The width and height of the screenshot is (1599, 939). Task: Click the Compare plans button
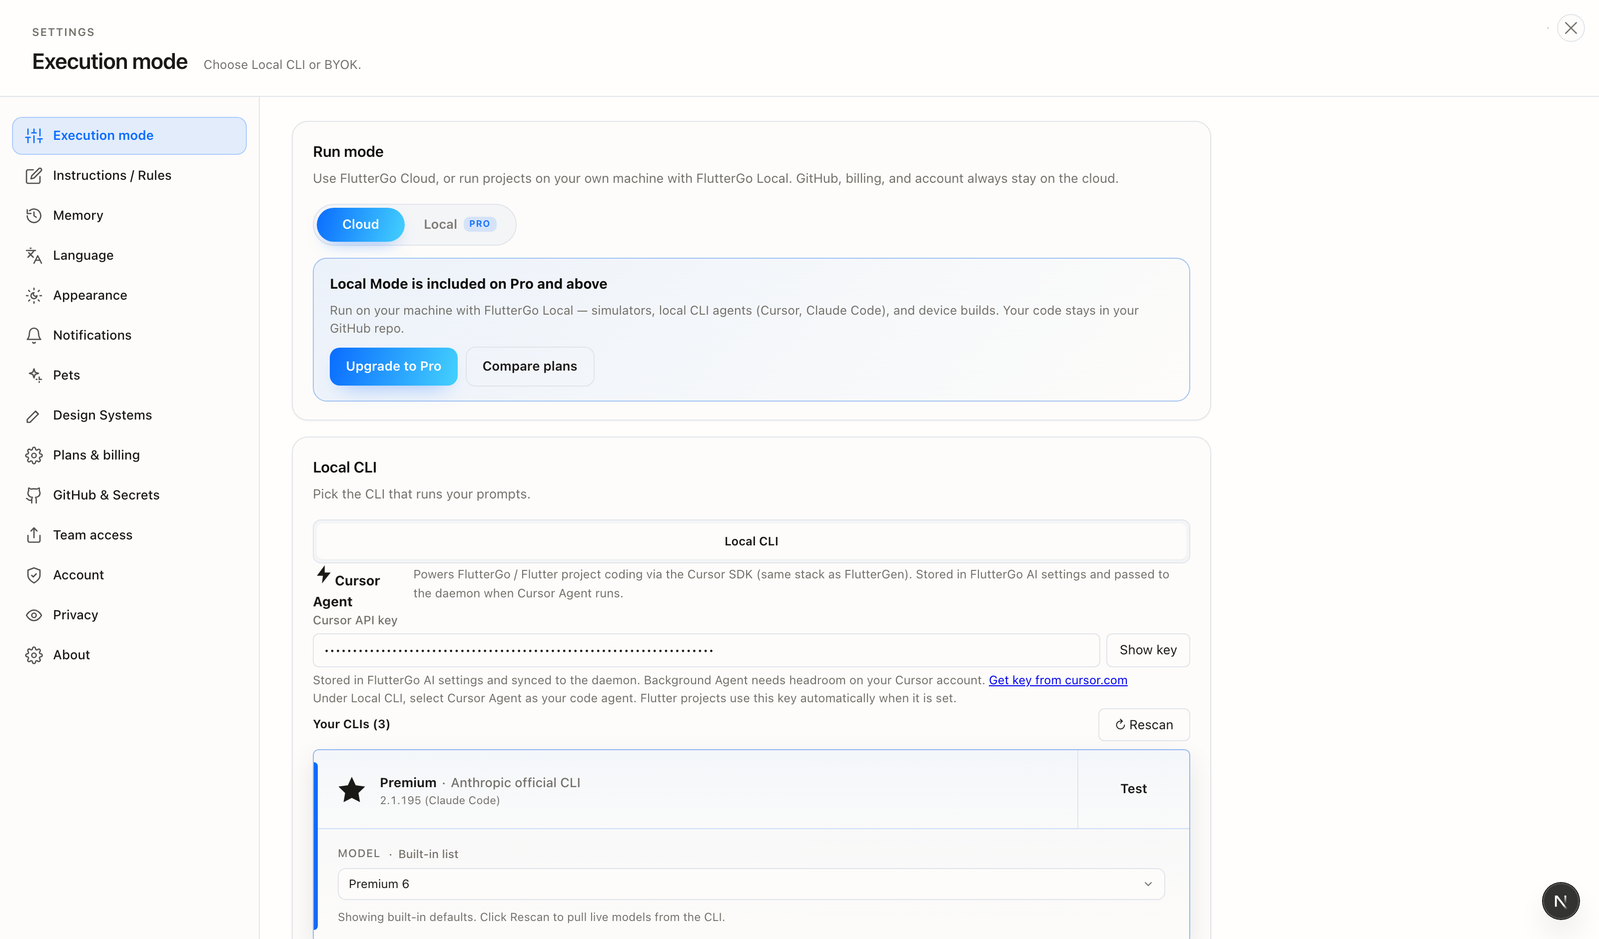point(530,367)
